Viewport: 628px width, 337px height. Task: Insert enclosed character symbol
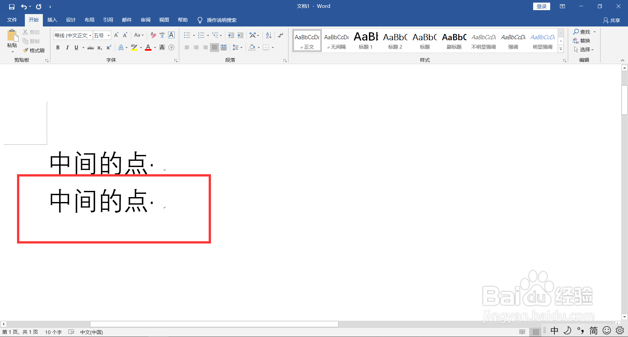click(x=171, y=48)
